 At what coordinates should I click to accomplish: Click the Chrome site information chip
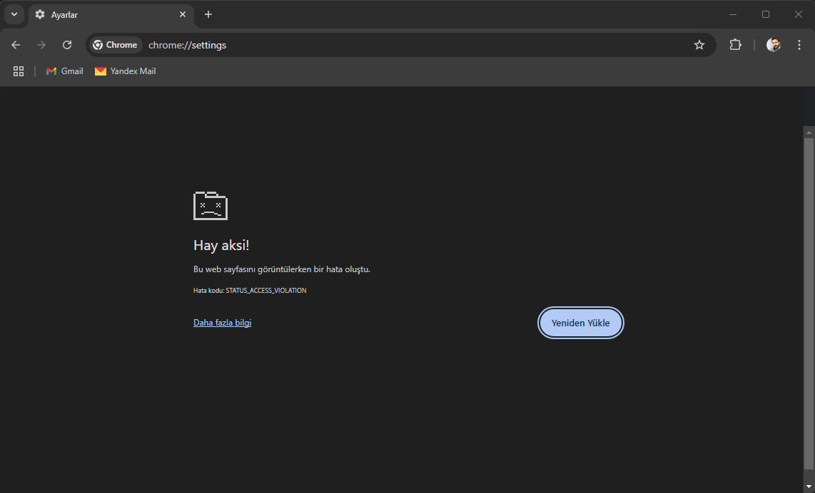pos(115,44)
